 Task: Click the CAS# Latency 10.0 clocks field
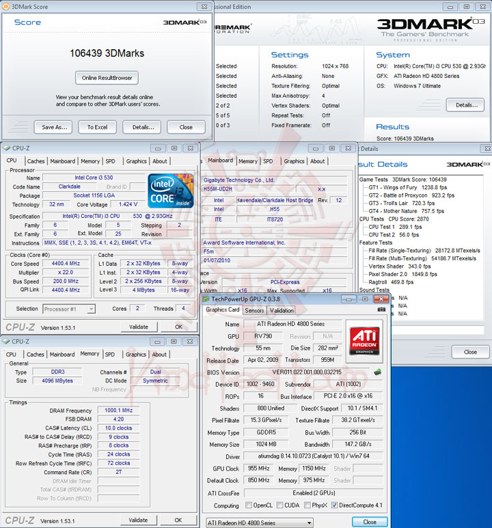click(x=118, y=428)
